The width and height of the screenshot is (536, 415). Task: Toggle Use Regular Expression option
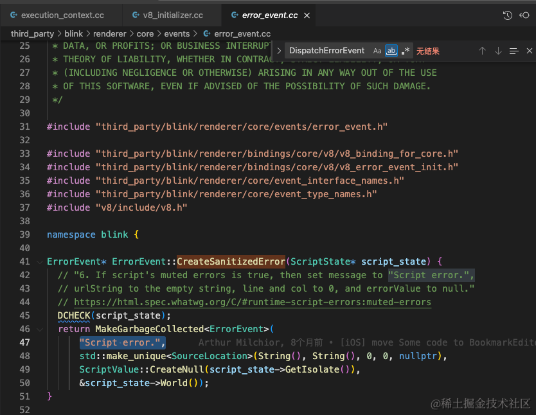pyautogui.click(x=406, y=51)
